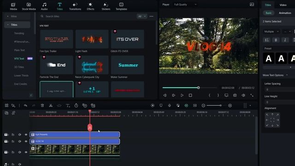Image resolution: width=295 pixels, height=166 pixels.
Task: Click the render preview circle play icon
Action: (153, 106)
